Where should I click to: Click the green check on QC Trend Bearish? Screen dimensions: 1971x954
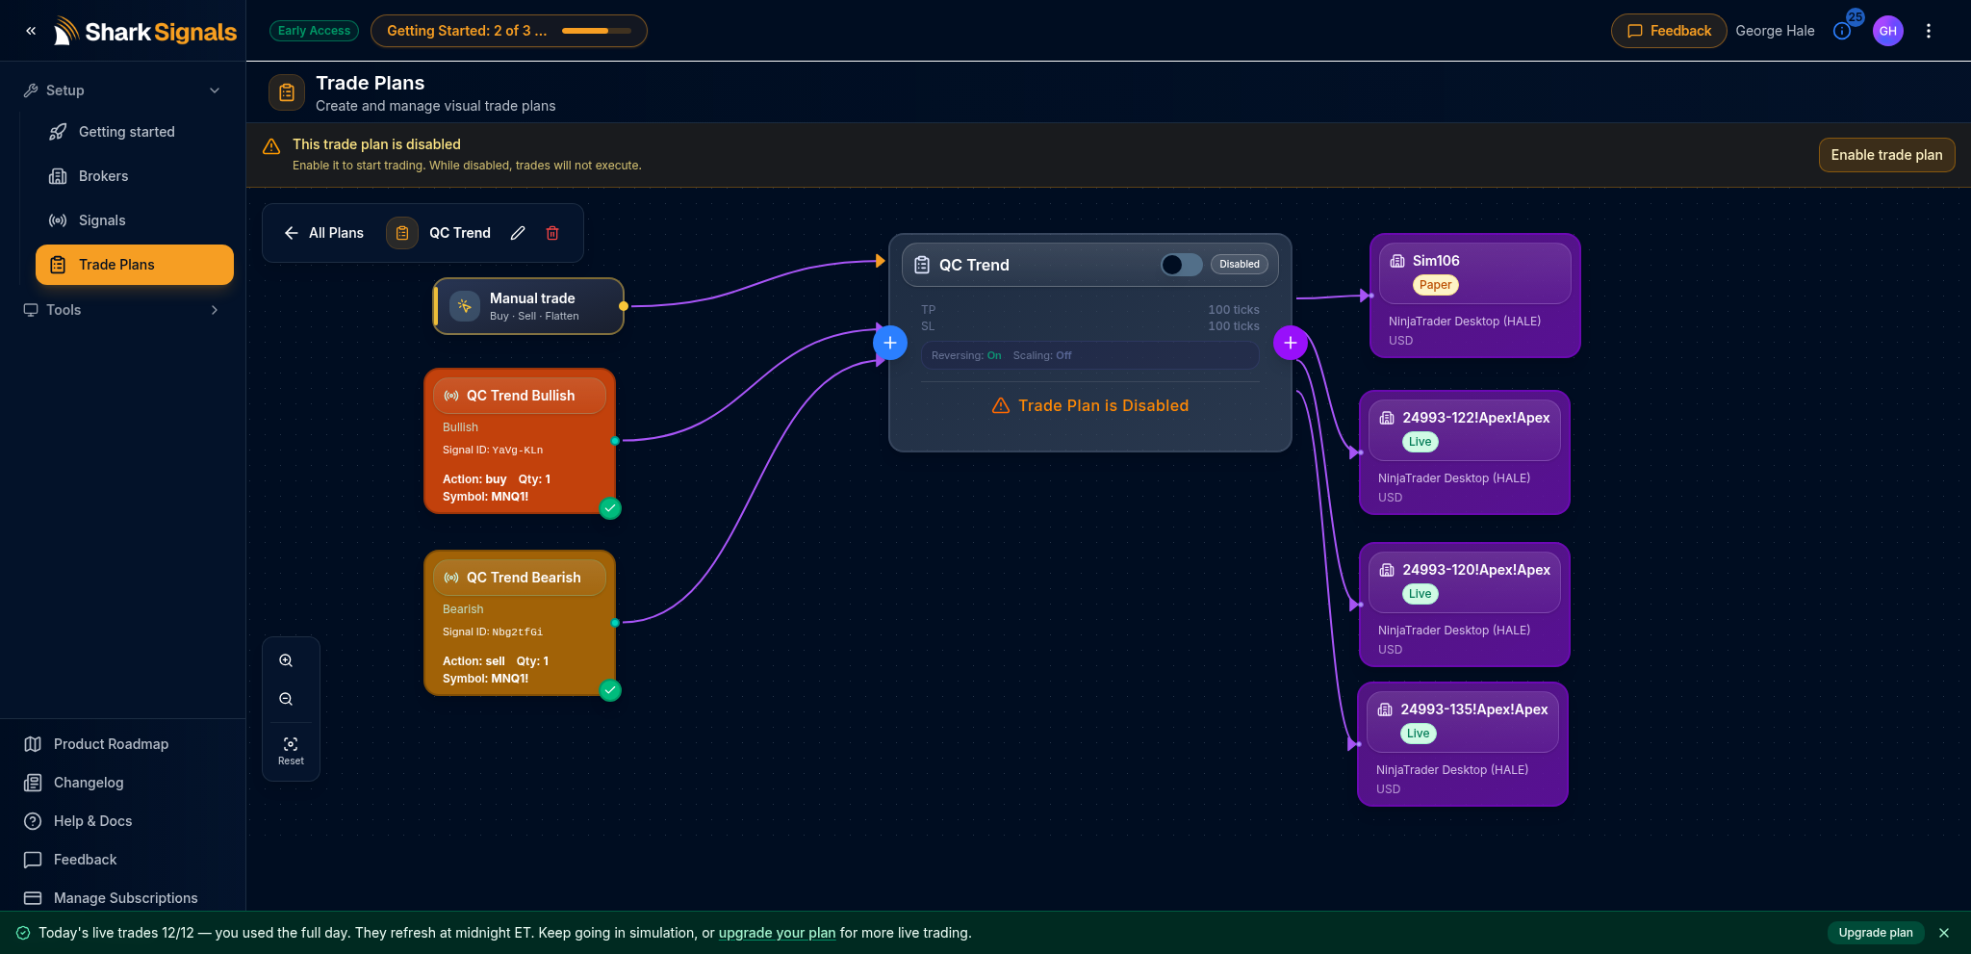[610, 690]
